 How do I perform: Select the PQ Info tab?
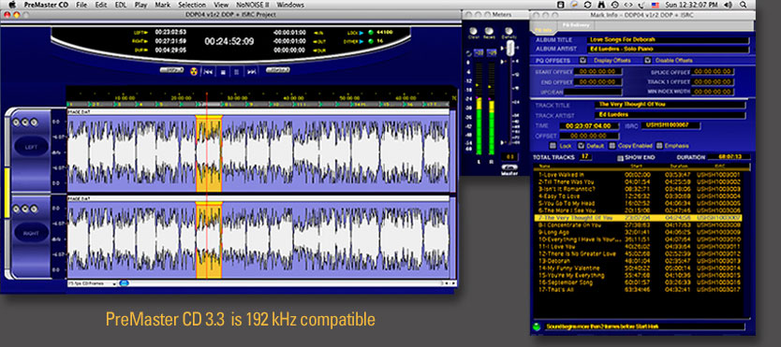(542, 29)
